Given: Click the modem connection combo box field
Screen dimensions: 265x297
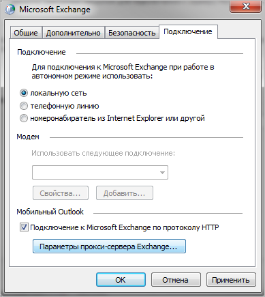Looking at the screenshot, I should [x=100, y=173].
